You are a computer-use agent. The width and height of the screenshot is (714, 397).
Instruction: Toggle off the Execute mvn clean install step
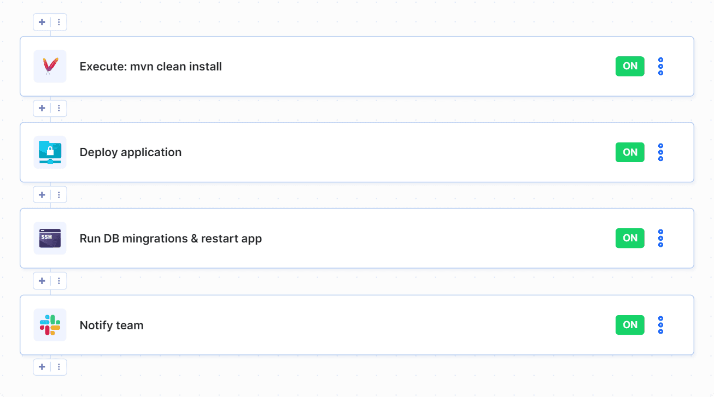pyautogui.click(x=629, y=66)
